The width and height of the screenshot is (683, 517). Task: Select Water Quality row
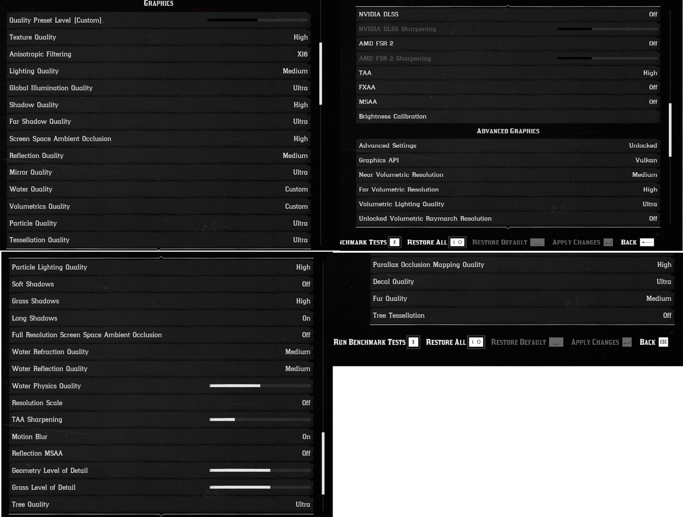pos(159,190)
